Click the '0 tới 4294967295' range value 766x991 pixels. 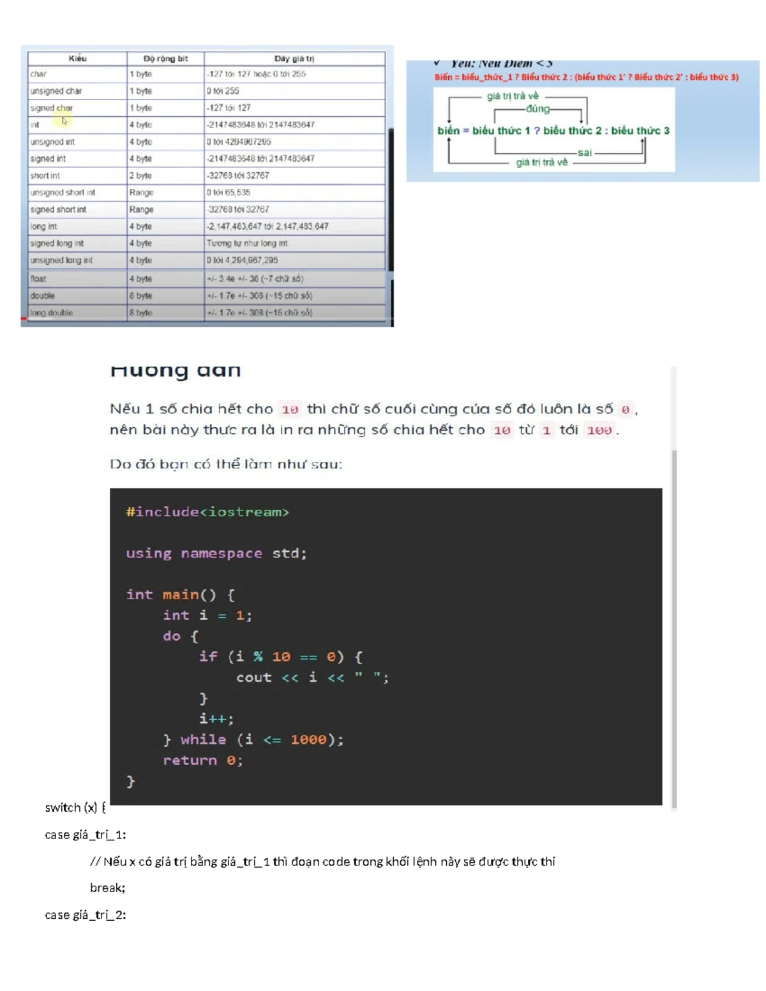coord(239,142)
